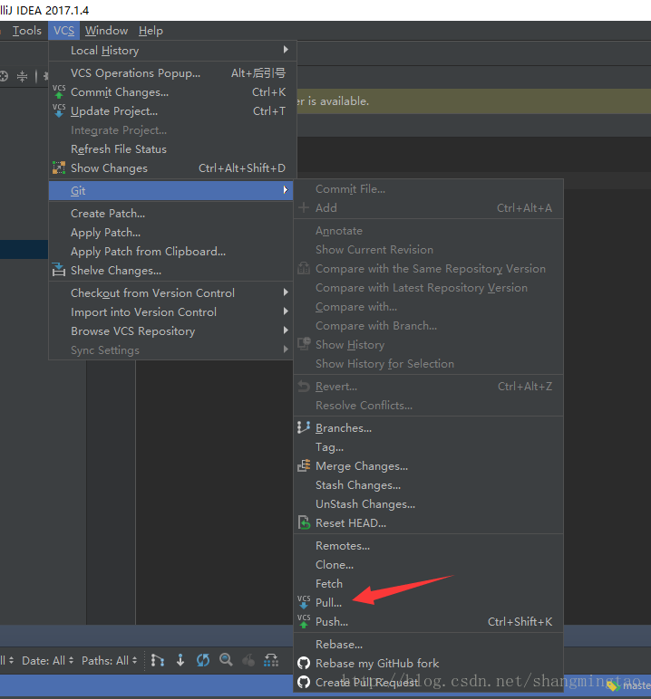Click Compare with... entry
The image size is (651, 699).
click(x=428, y=307)
